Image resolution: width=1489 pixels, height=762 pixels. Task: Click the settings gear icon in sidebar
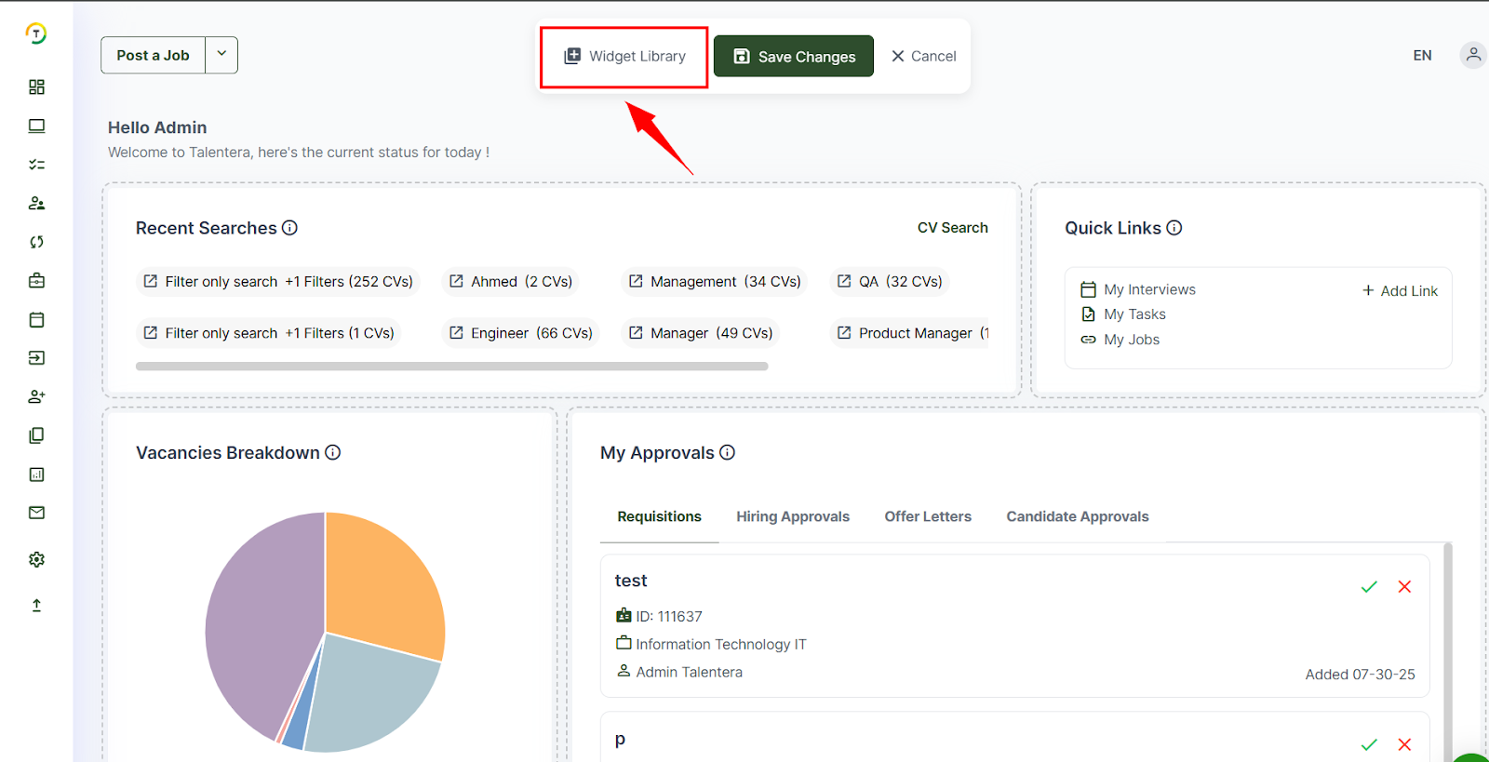click(36, 559)
